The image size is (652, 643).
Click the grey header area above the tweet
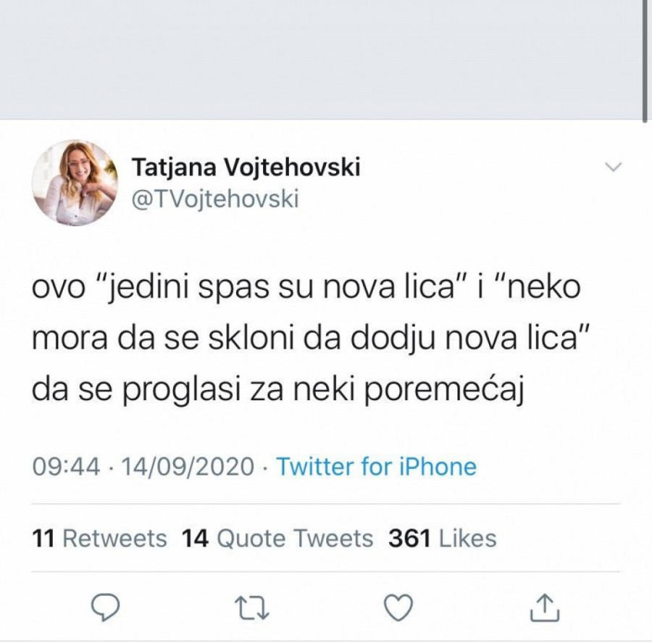tap(319, 58)
